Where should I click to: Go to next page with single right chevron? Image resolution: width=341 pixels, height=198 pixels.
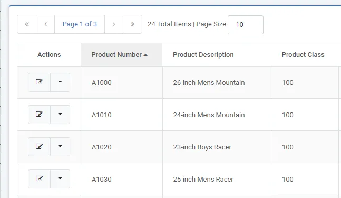114,24
